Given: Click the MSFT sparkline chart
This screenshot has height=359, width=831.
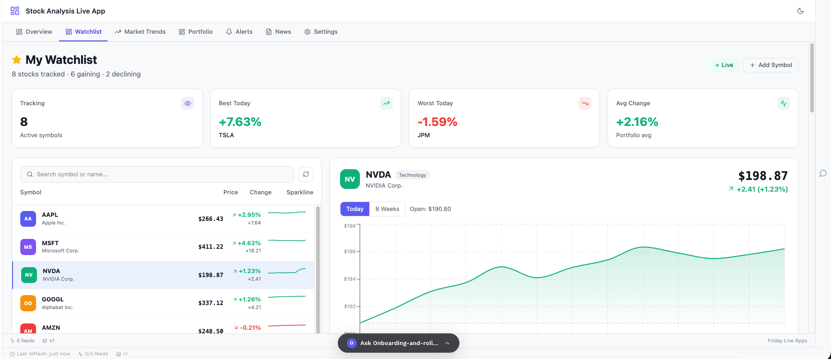Looking at the screenshot, I should [x=287, y=241].
